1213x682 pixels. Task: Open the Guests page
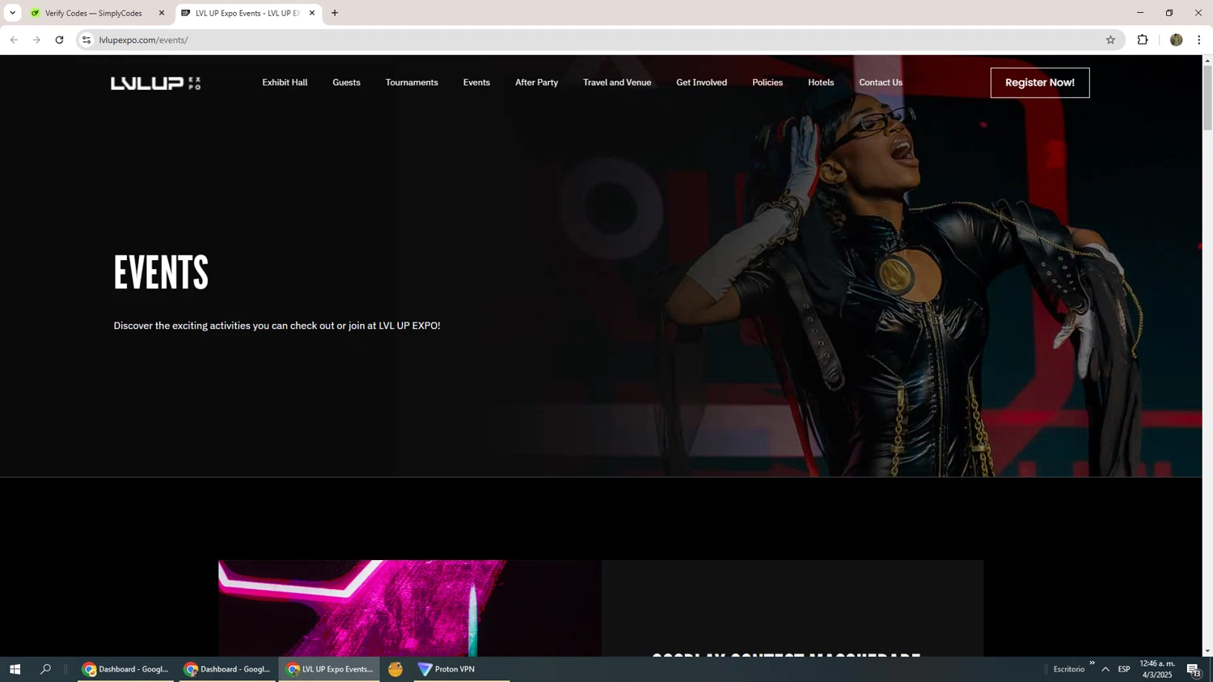346,82
